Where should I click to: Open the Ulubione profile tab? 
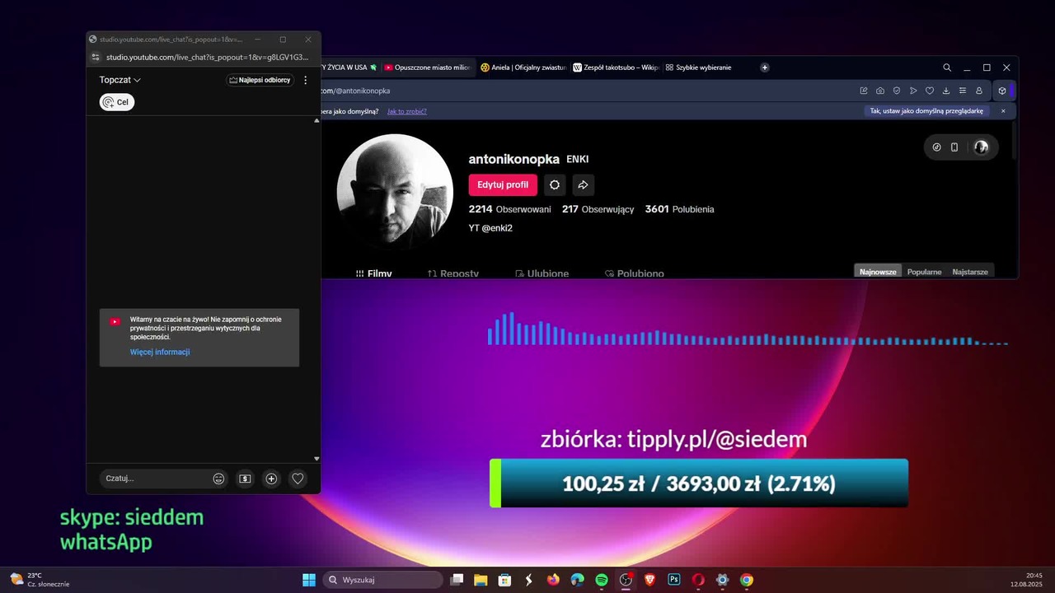click(x=542, y=273)
